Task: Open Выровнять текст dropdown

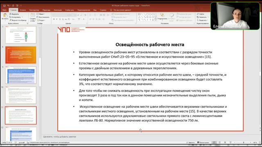Action: (119, 17)
